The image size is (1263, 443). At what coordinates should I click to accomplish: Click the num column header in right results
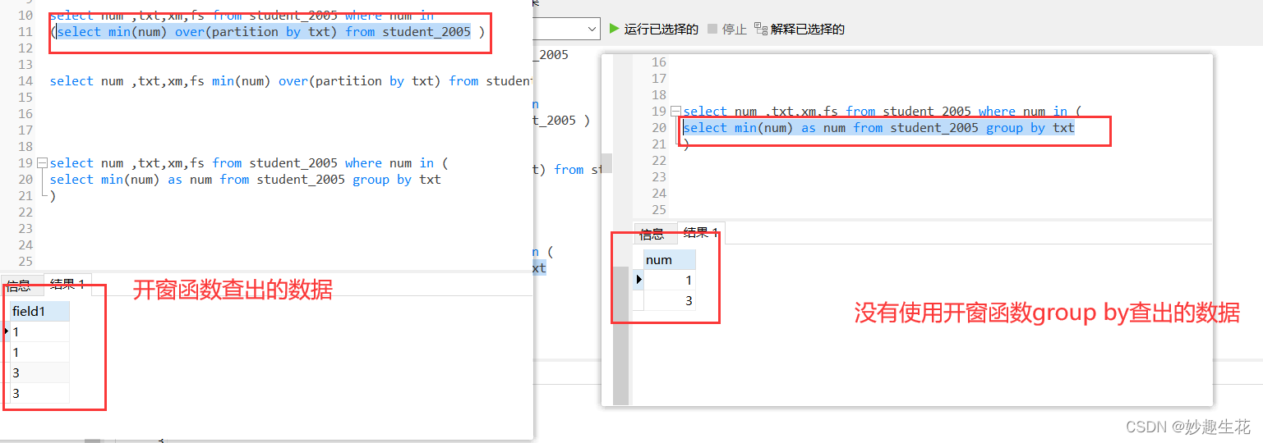tap(669, 260)
